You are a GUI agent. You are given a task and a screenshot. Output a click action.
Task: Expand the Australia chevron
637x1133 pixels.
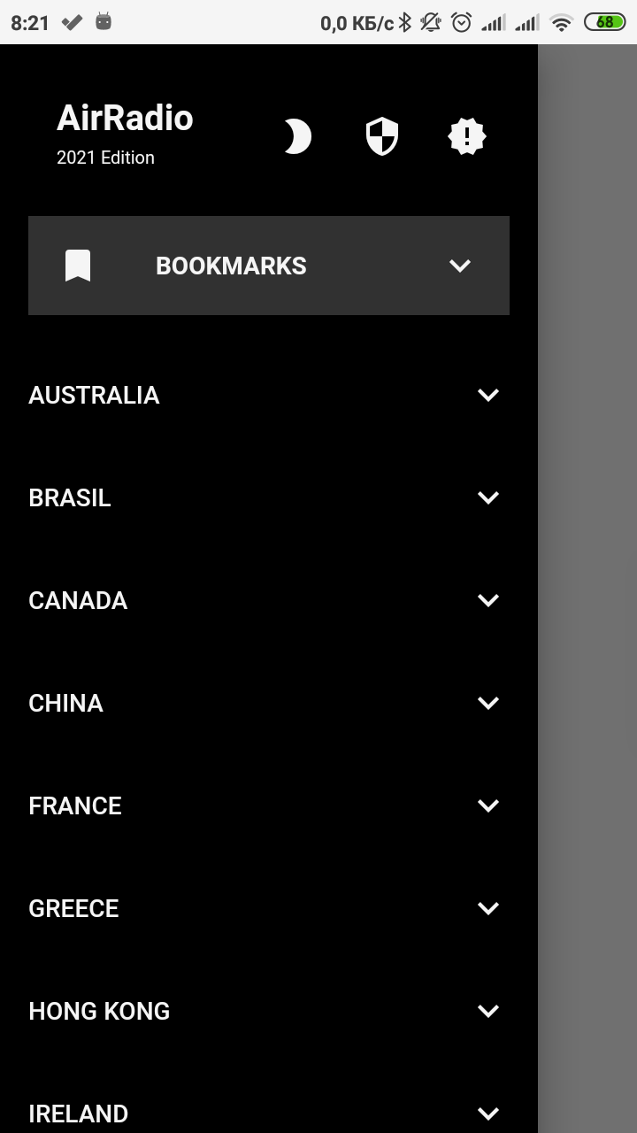coord(487,395)
